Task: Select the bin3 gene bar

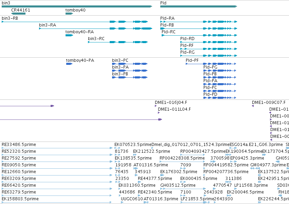Action: coord(77,6)
